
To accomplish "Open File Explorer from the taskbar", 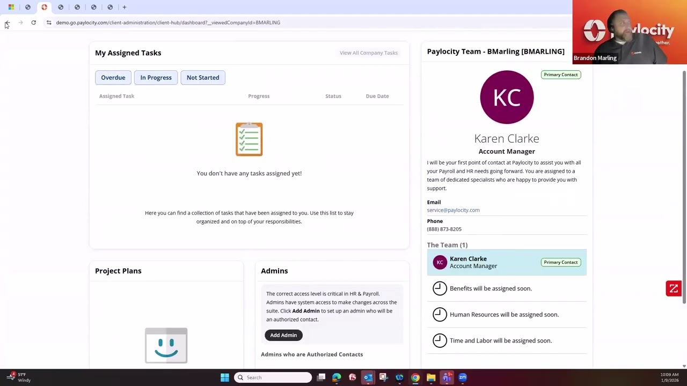I will tap(431, 377).
